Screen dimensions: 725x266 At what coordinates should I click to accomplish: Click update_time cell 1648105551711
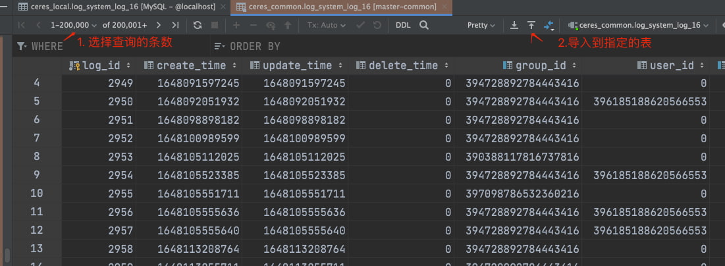pyautogui.click(x=295, y=194)
